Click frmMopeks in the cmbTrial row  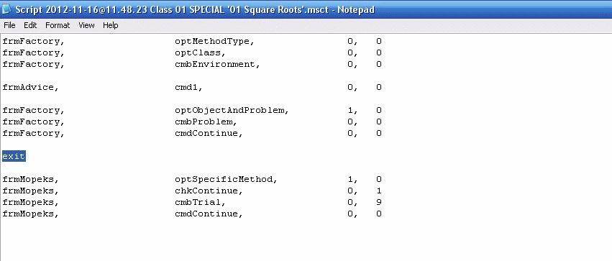30,202
